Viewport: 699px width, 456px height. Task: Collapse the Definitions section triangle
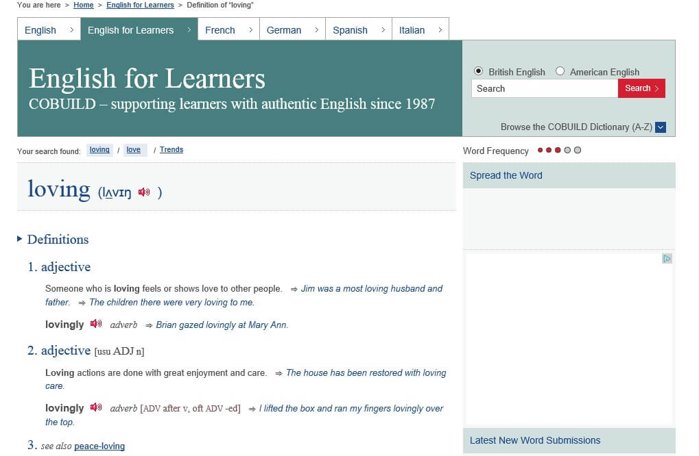pos(20,239)
